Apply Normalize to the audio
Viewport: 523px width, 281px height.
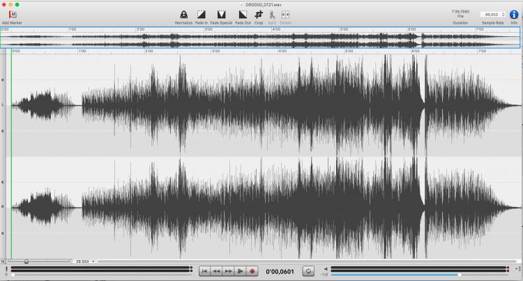(184, 14)
